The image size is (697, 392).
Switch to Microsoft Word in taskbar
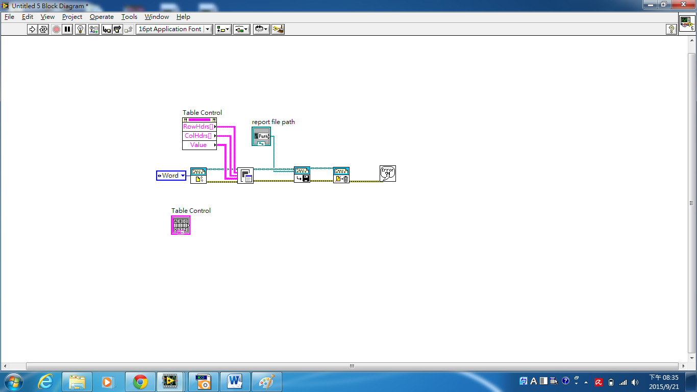click(x=235, y=382)
